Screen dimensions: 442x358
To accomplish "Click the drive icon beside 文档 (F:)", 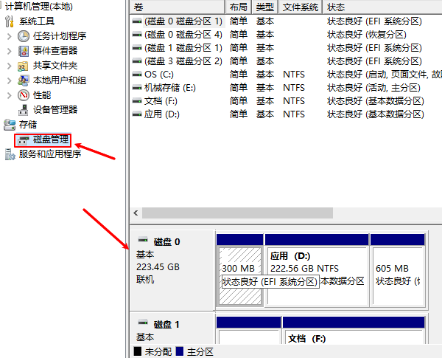I will click(x=137, y=101).
